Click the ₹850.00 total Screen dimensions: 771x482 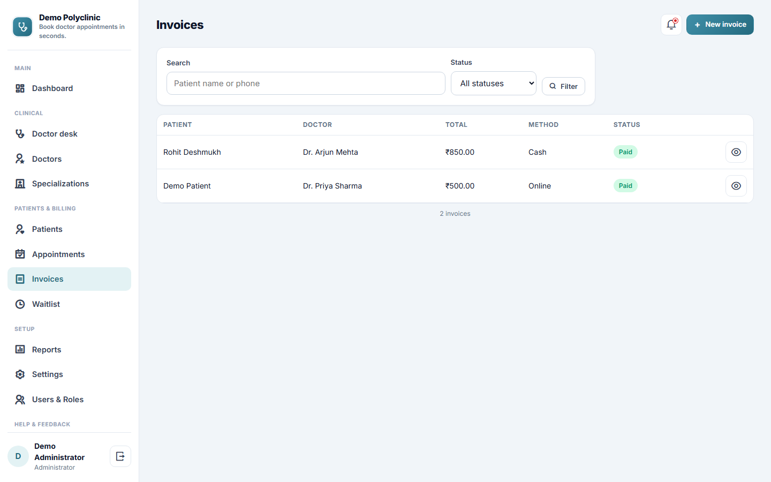point(460,152)
